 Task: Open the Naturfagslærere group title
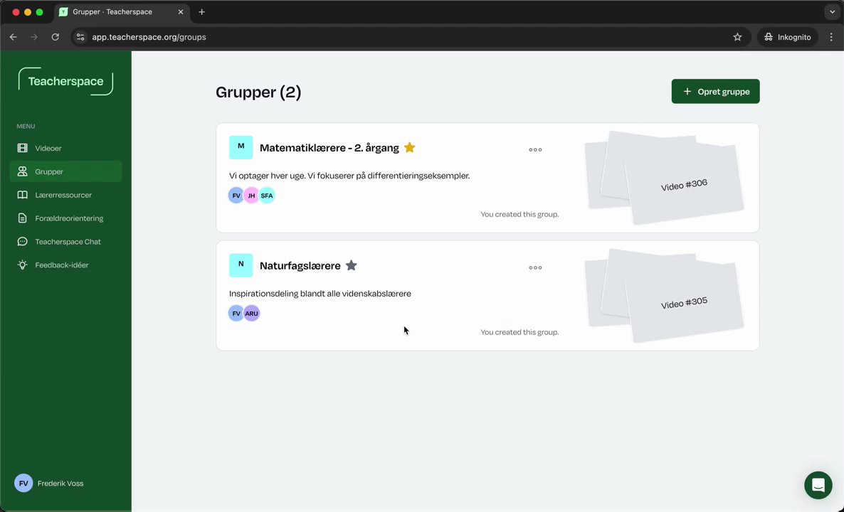(300, 266)
